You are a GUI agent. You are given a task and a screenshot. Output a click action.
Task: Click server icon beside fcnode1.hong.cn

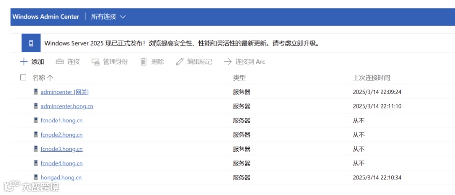click(36, 120)
